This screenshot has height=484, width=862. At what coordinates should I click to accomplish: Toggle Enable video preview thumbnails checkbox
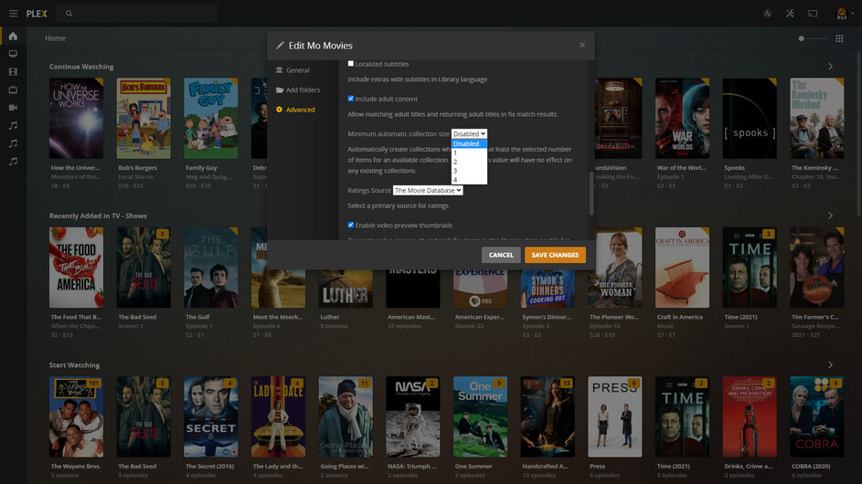click(x=351, y=225)
